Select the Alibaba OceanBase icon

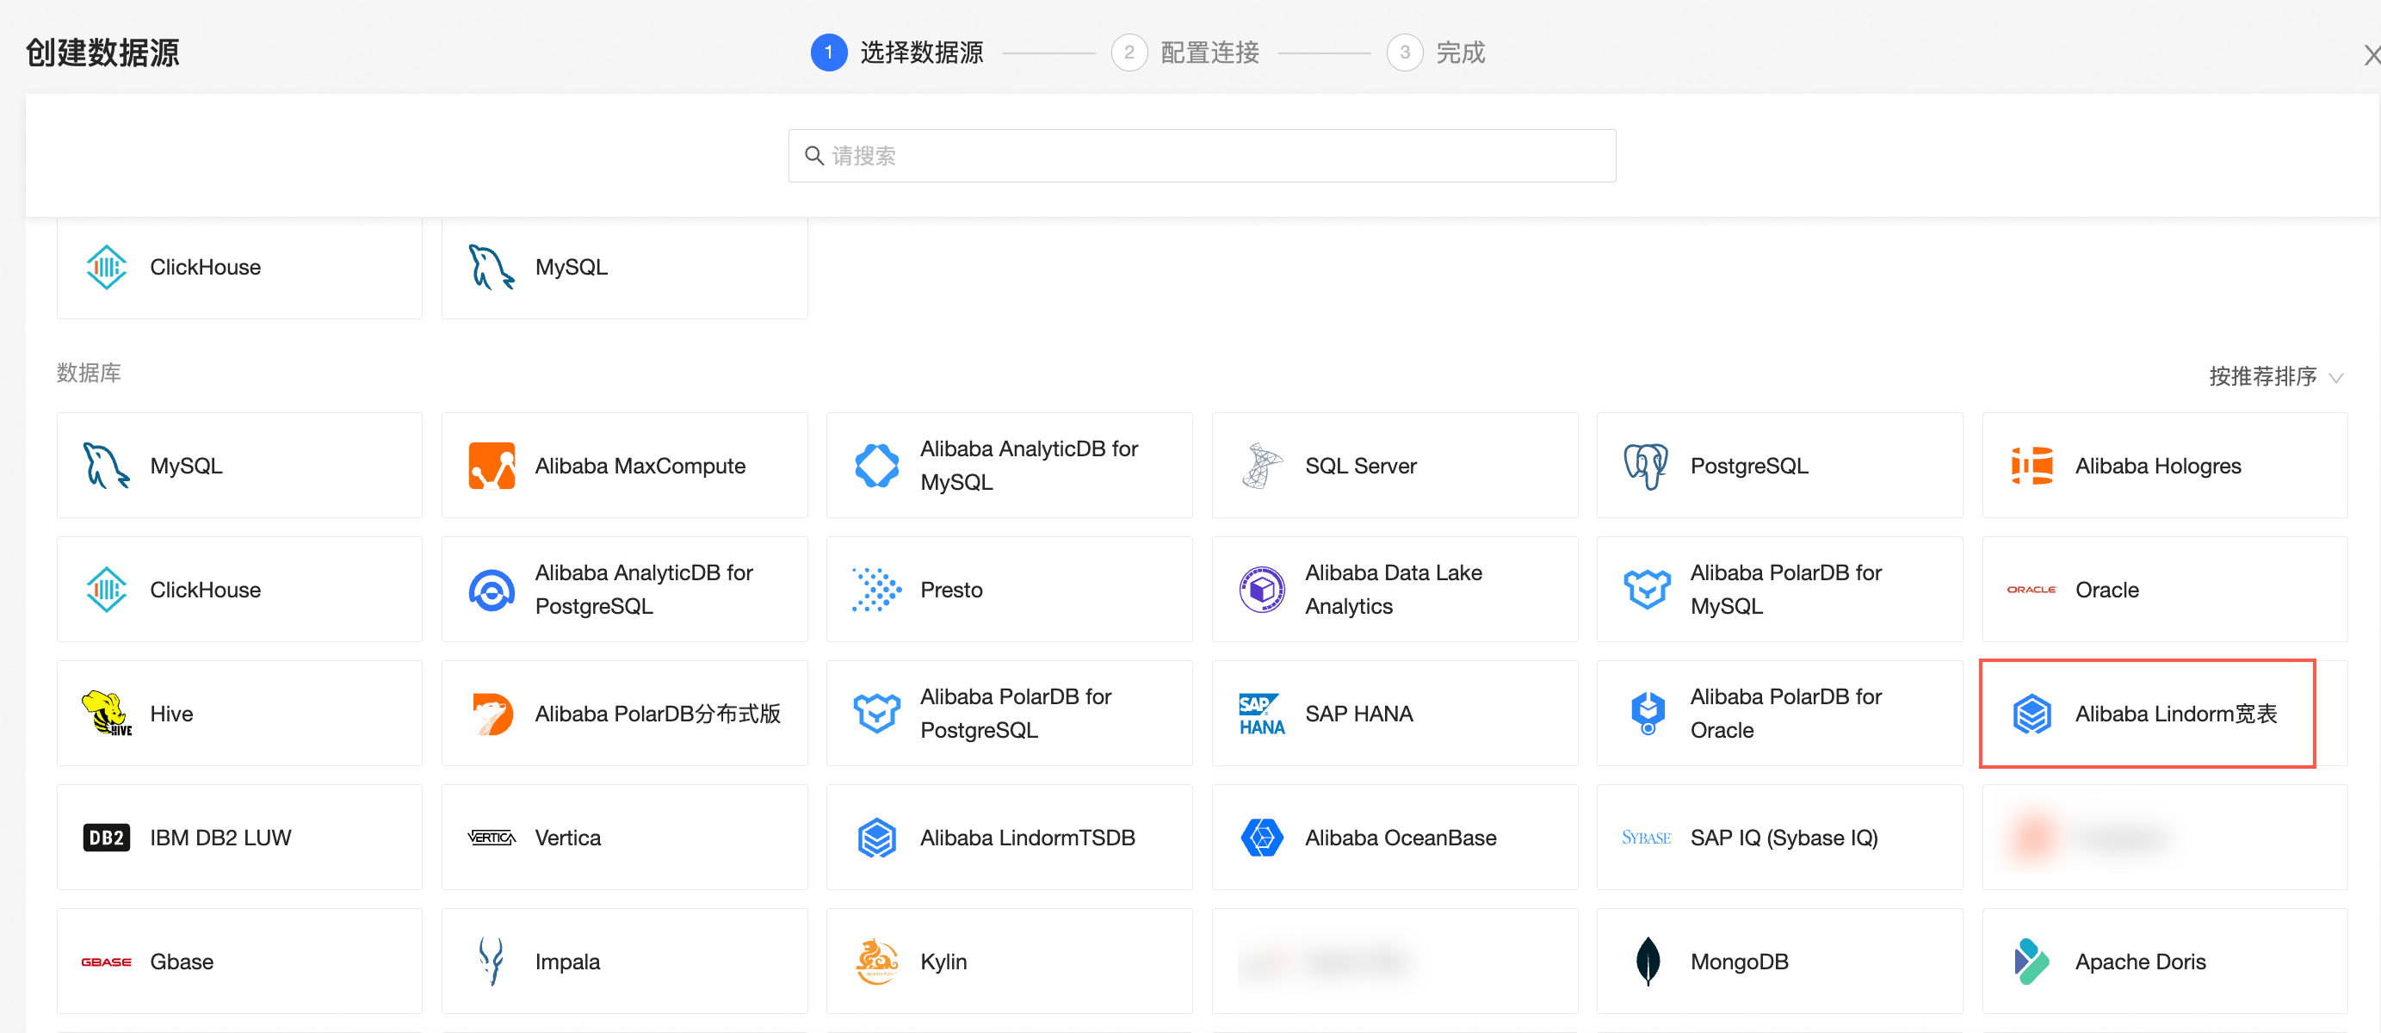click(1262, 837)
